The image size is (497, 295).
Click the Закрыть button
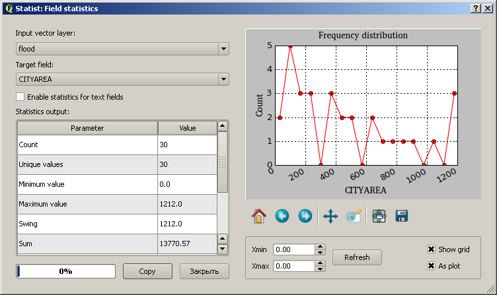(x=204, y=271)
